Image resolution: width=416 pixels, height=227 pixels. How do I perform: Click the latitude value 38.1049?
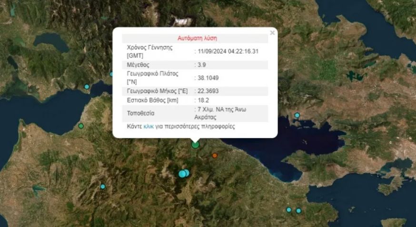click(209, 78)
